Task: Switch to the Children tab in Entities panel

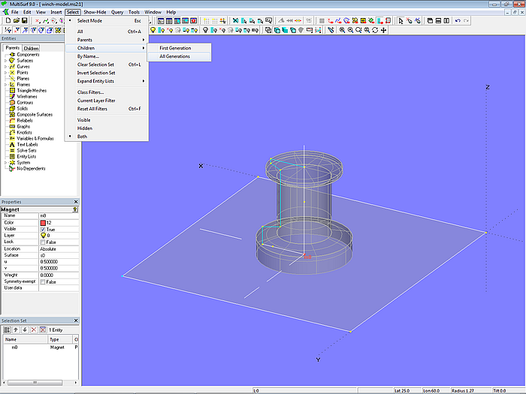Action: click(31, 48)
